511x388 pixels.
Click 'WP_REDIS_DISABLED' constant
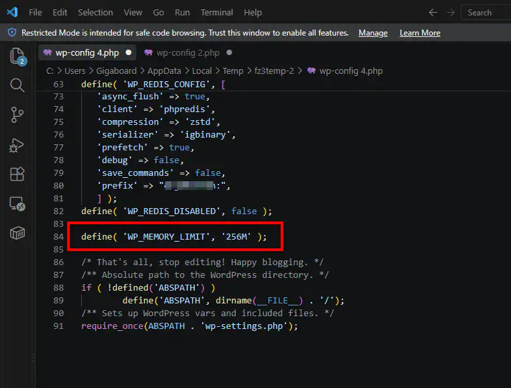point(171,211)
